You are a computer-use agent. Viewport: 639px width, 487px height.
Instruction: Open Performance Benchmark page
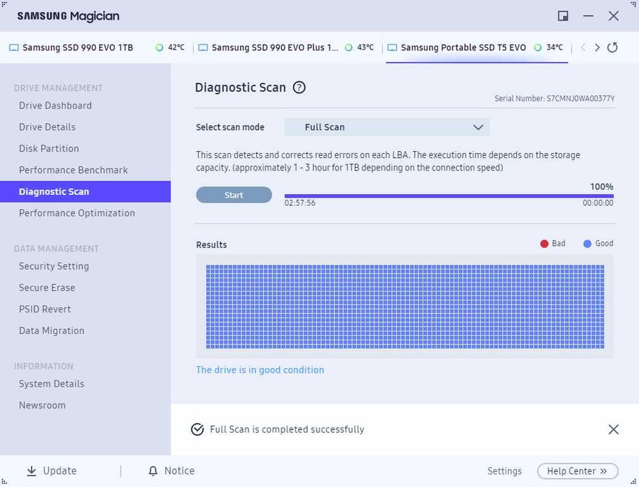click(x=73, y=170)
